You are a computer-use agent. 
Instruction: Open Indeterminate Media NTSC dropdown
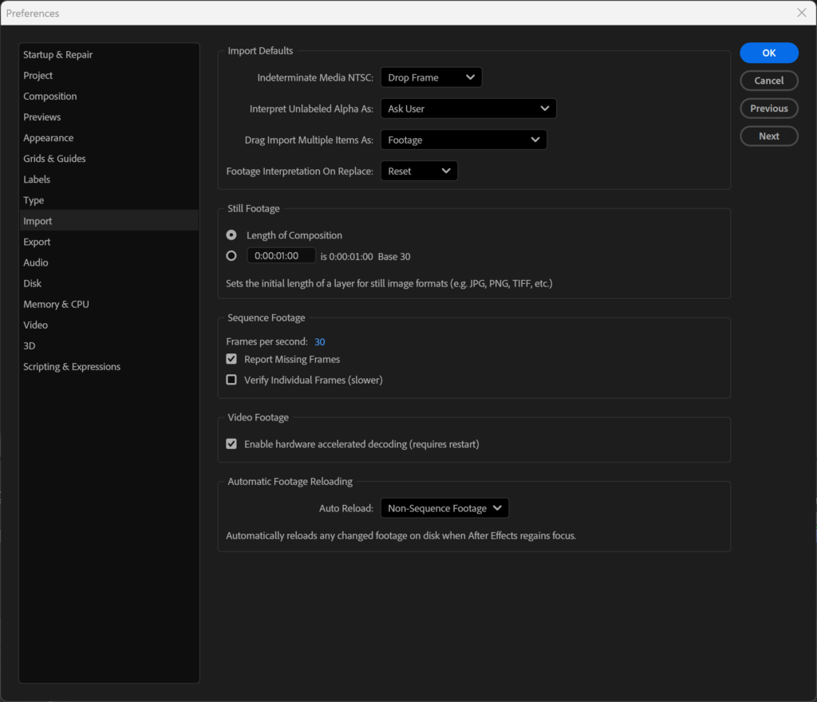(x=431, y=77)
